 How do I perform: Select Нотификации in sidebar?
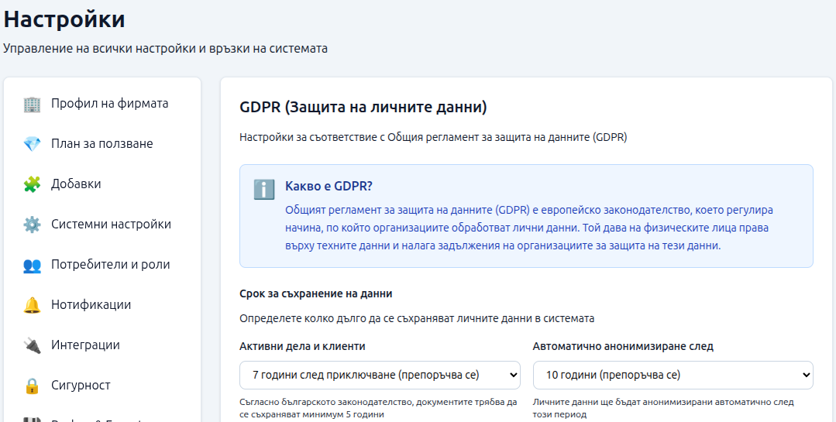(102, 305)
